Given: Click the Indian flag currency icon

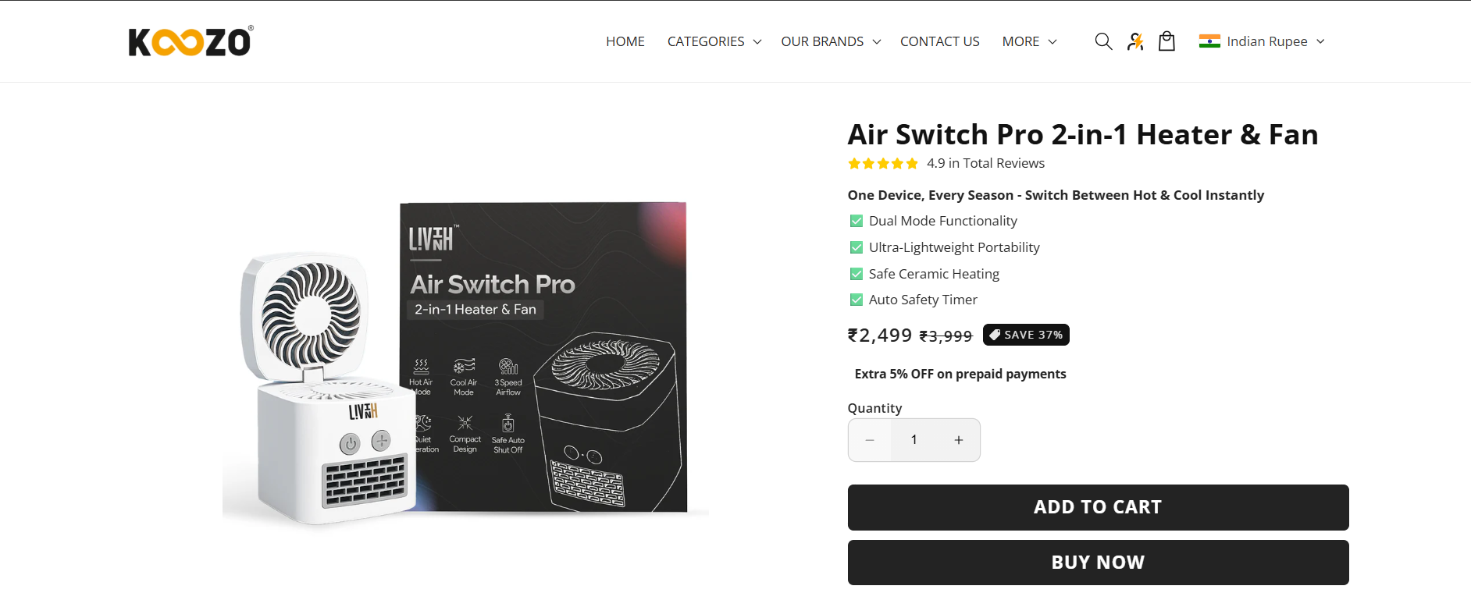Looking at the screenshot, I should [1209, 41].
